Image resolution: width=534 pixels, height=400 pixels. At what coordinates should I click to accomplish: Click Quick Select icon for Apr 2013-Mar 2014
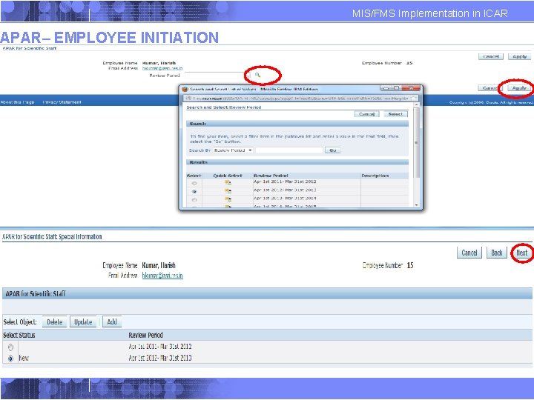[228, 199]
